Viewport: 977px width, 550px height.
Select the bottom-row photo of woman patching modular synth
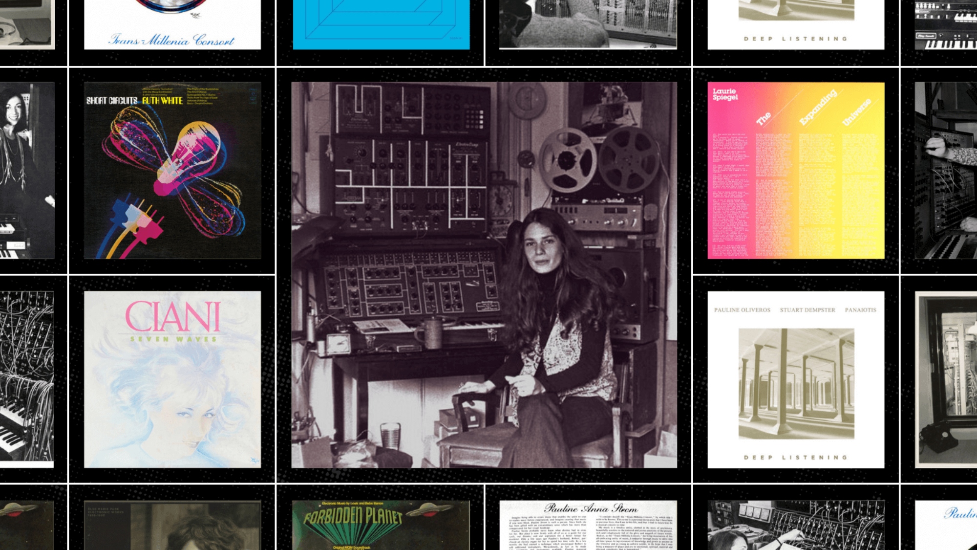click(x=796, y=525)
